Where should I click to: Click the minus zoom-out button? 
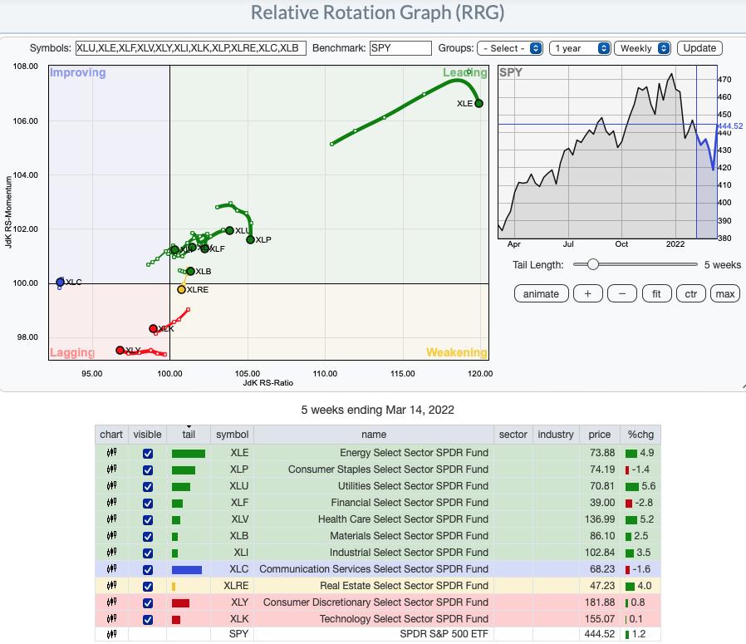[621, 293]
